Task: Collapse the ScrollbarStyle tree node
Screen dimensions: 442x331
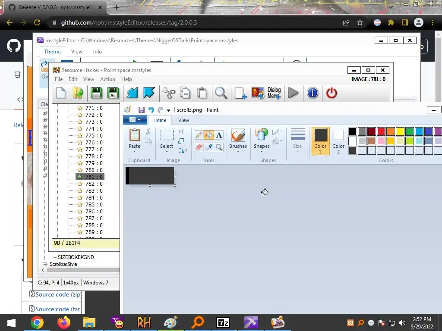Action: pos(44,264)
